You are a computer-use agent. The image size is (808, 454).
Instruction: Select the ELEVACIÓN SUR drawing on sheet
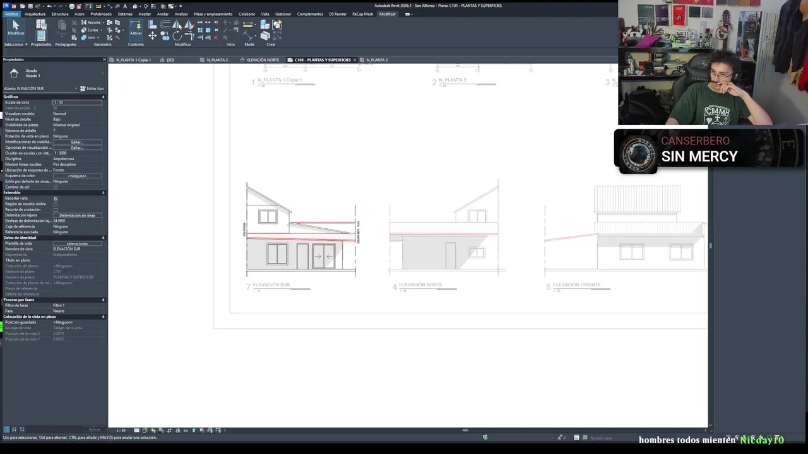301,230
